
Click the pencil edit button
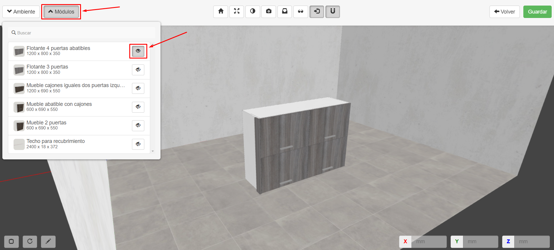[48, 241]
